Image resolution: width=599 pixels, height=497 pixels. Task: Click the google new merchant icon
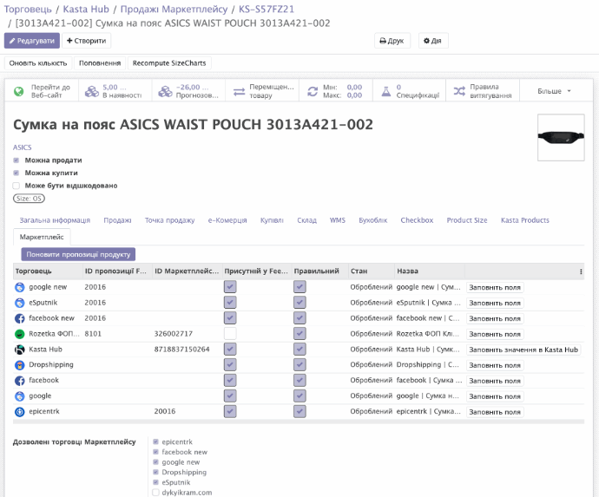click(19, 287)
